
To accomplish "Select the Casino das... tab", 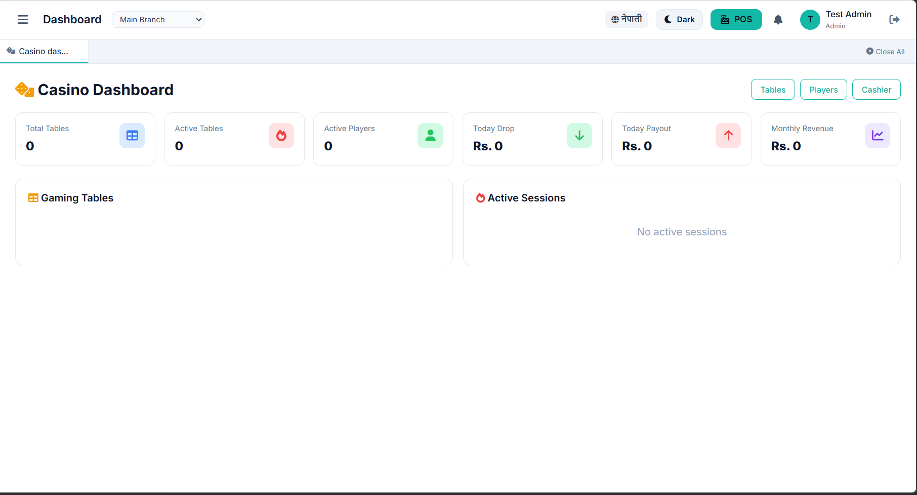I will pyautogui.click(x=44, y=52).
